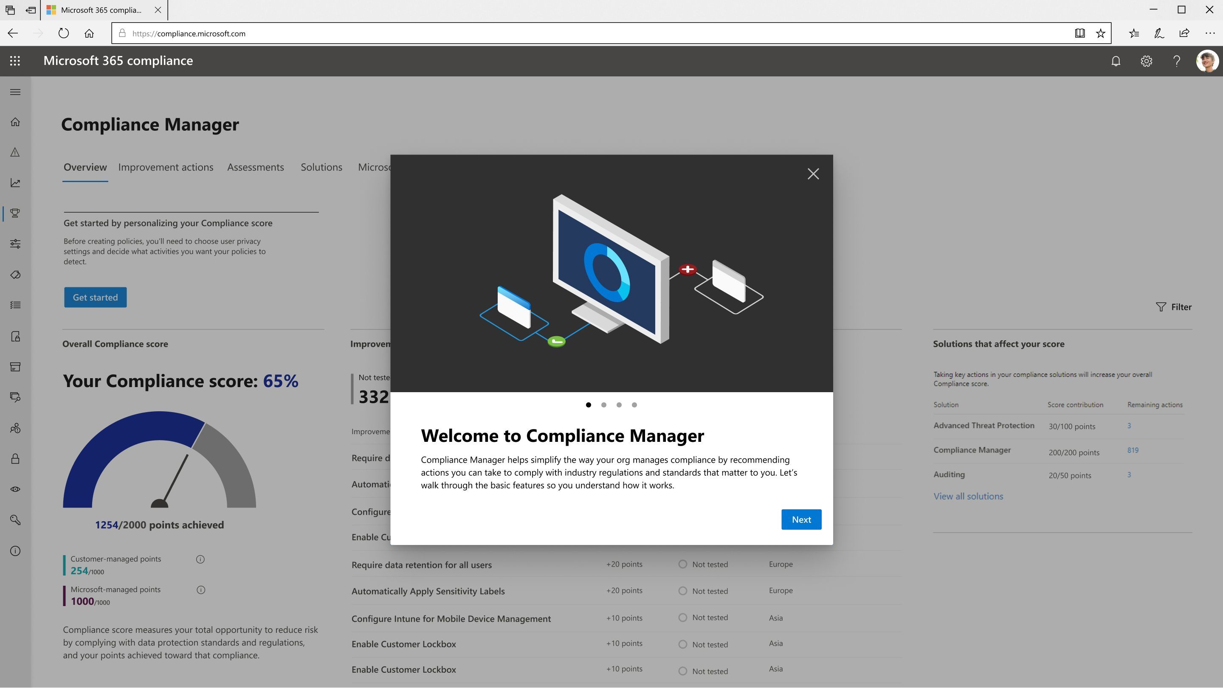Click the Get started button
The height and width of the screenshot is (688, 1223).
95,297
